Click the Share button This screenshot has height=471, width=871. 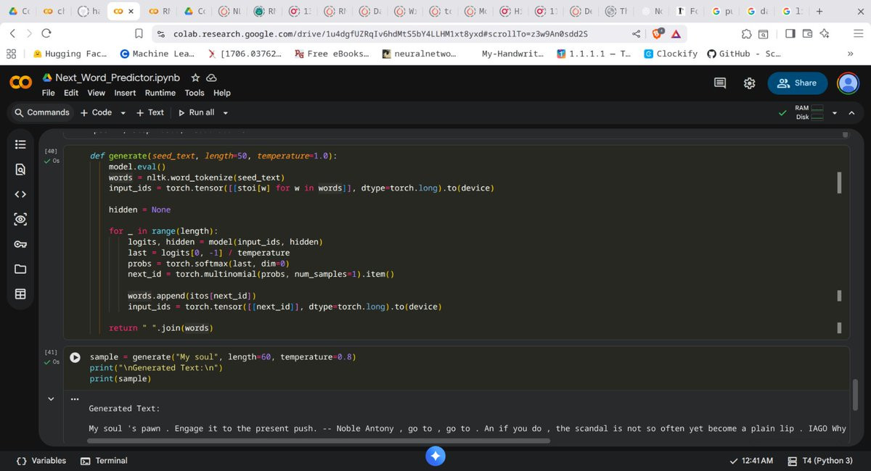point(797,83)
